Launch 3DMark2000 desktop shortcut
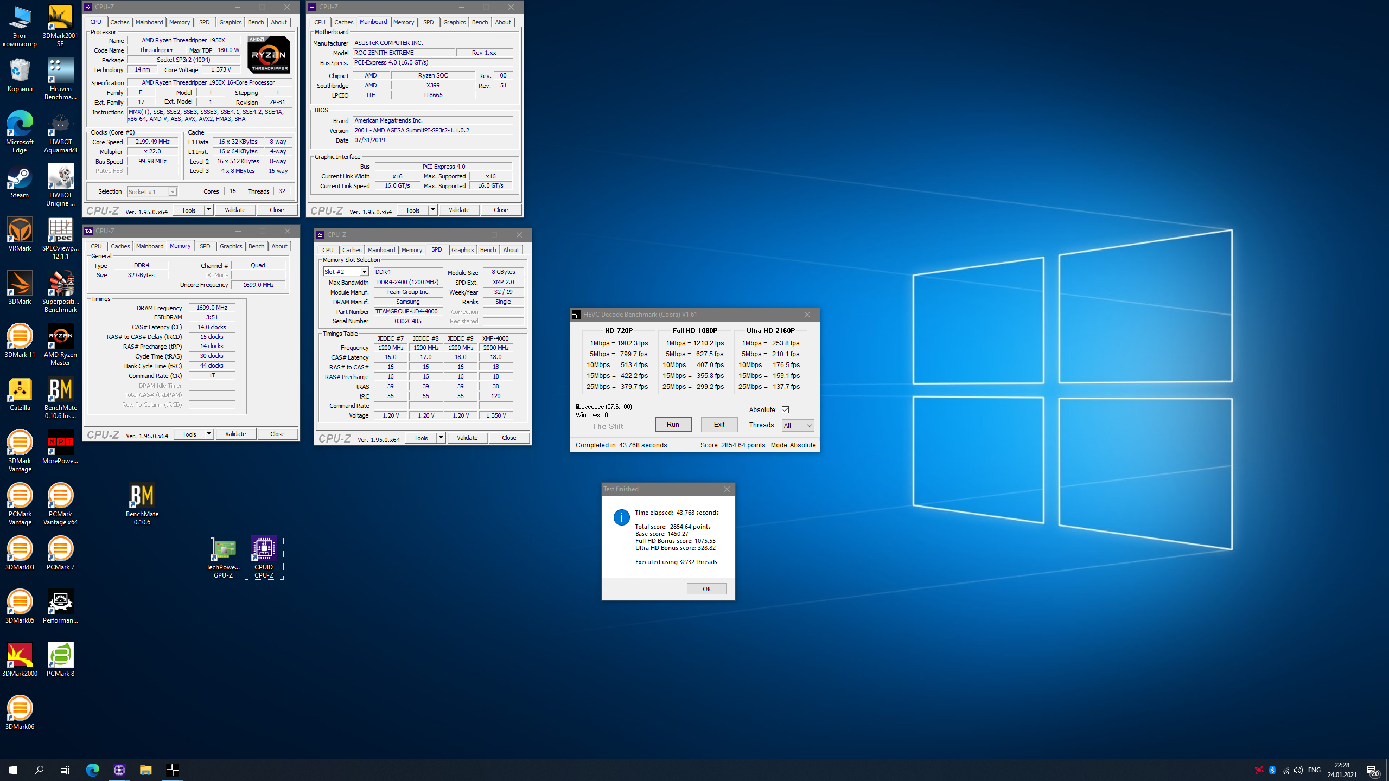 point(20,660)
